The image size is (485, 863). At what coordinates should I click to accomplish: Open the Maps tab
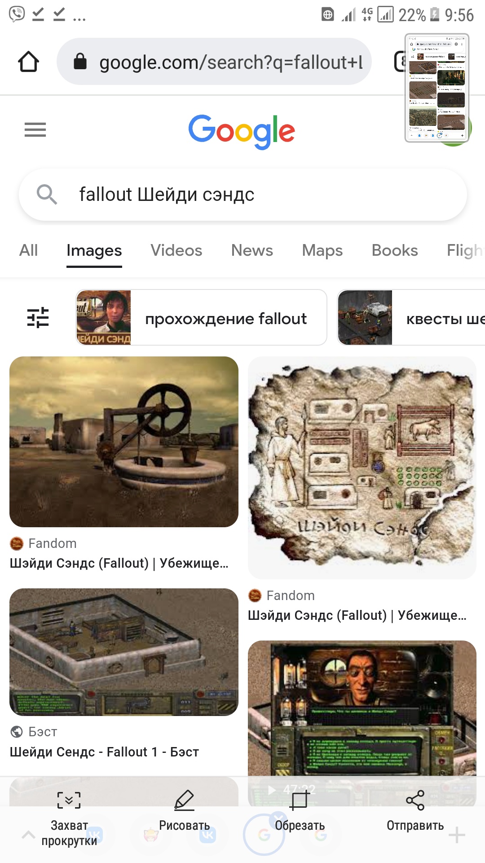point(322,250)
